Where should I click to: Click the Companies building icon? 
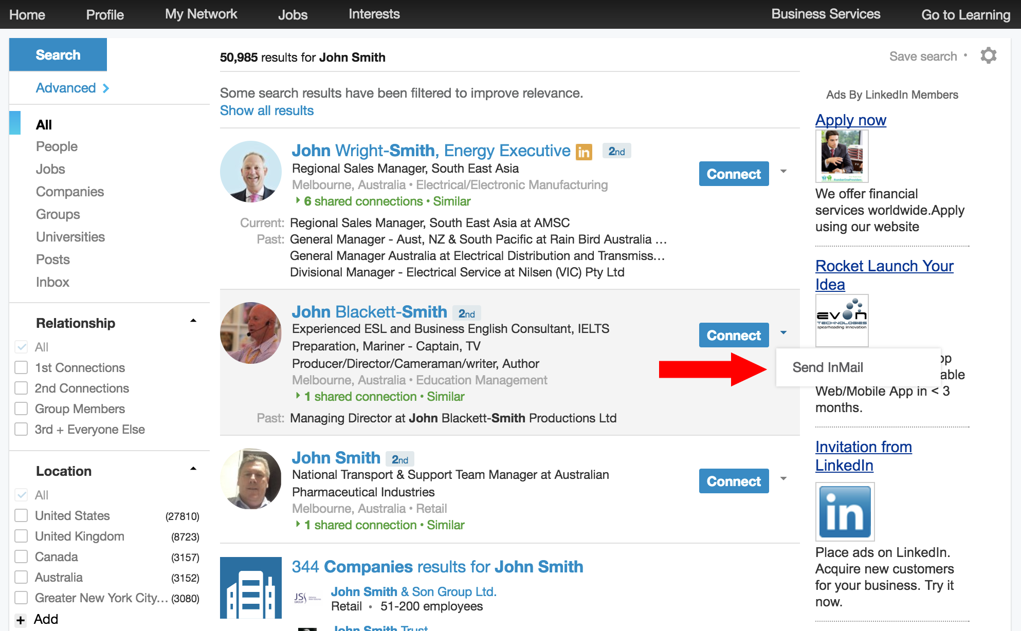pos(251,588)
